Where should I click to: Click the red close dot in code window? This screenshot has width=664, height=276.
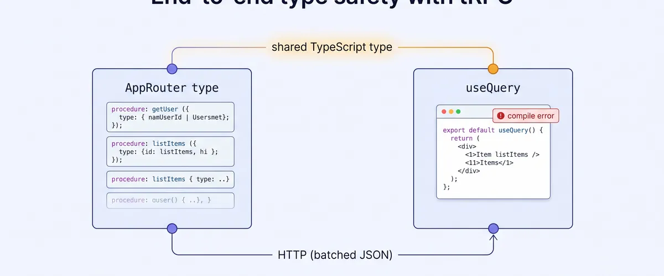pos(444,112)
